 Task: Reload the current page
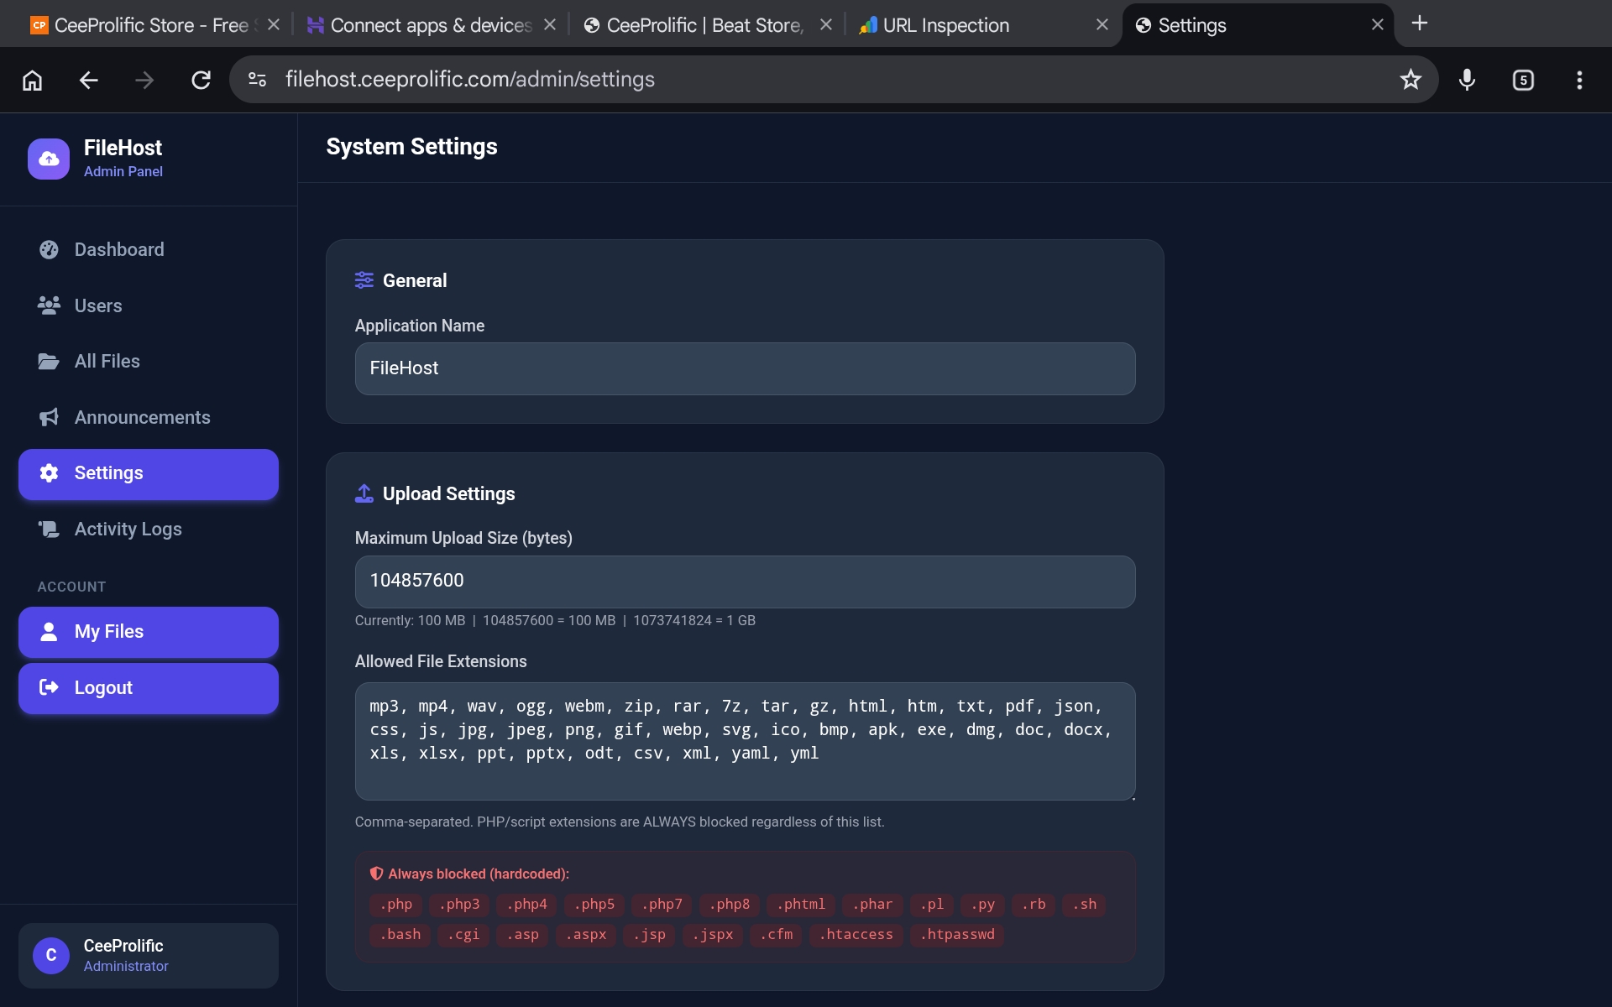coord(201,80)
